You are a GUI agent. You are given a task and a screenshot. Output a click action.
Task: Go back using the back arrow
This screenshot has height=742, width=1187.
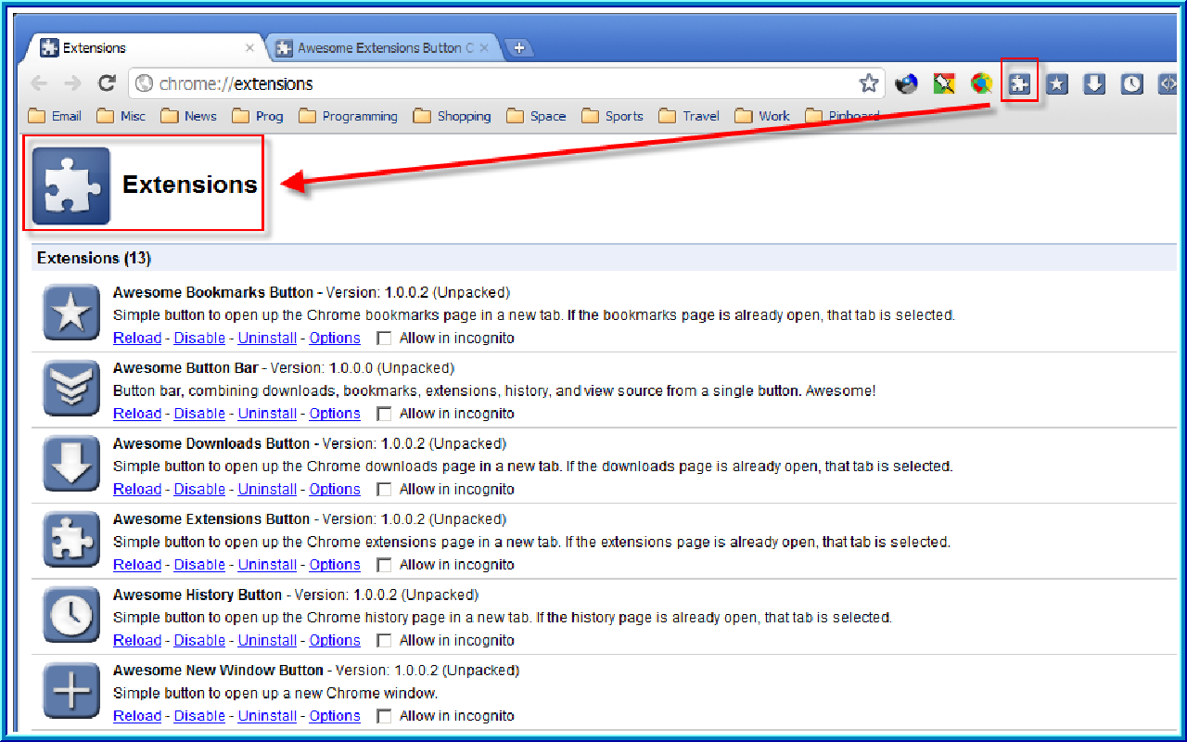coord(39,83)
